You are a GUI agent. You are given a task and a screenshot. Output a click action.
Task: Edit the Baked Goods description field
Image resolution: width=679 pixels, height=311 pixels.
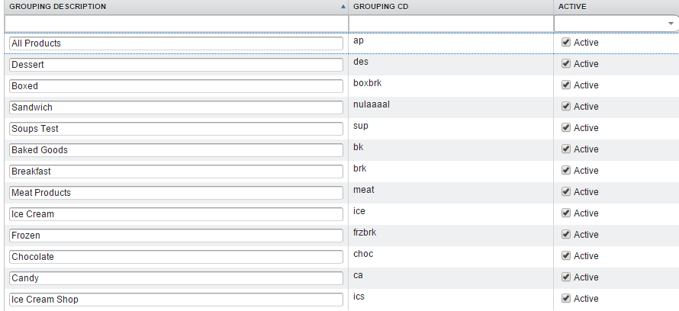pos(175,150)
